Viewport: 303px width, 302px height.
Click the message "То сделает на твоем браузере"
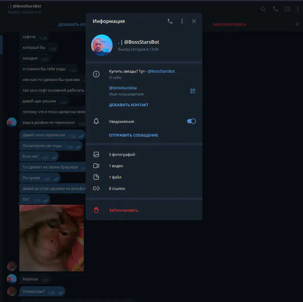(52, 167)
